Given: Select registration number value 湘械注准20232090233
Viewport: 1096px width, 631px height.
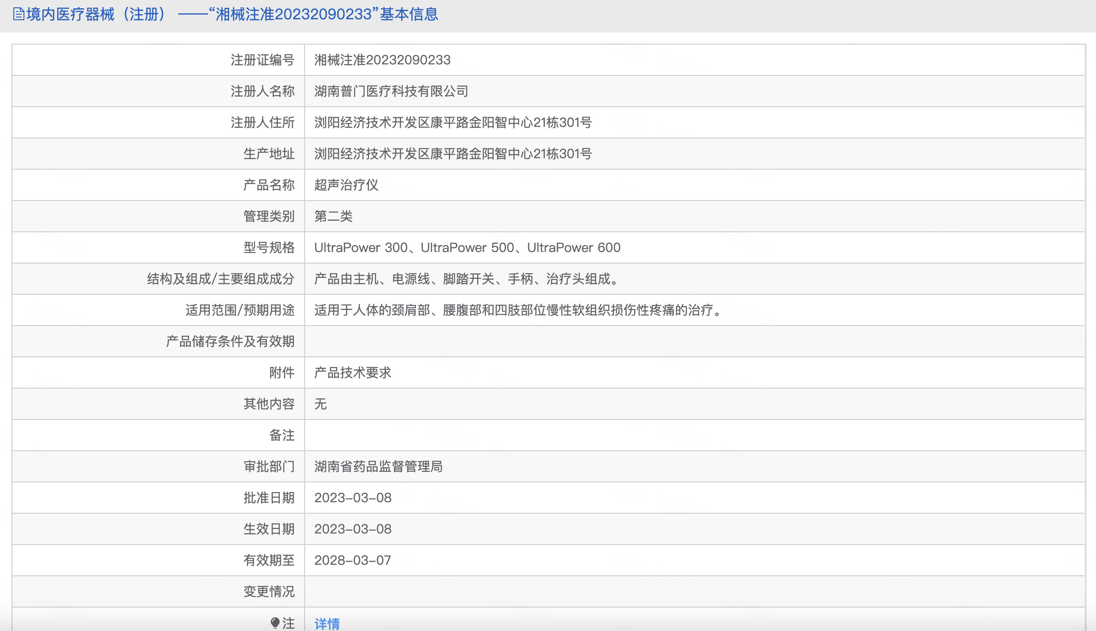Looking at the screenshot, I should tap(382, 60).
